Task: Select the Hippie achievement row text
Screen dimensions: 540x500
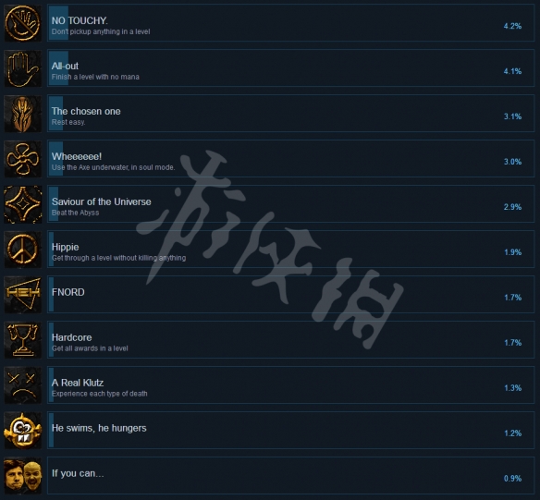Action: (118, 252)
